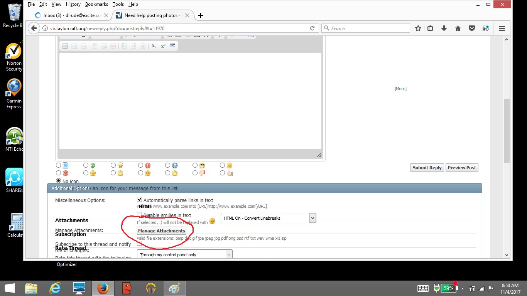
Task: Click the scrollbar down arrow
Action: pyautogui.click(x=507, y=255)
